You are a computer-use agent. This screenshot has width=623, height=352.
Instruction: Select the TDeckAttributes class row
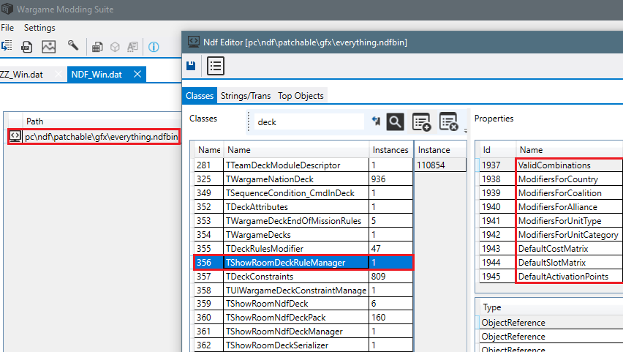pos(303,207)
